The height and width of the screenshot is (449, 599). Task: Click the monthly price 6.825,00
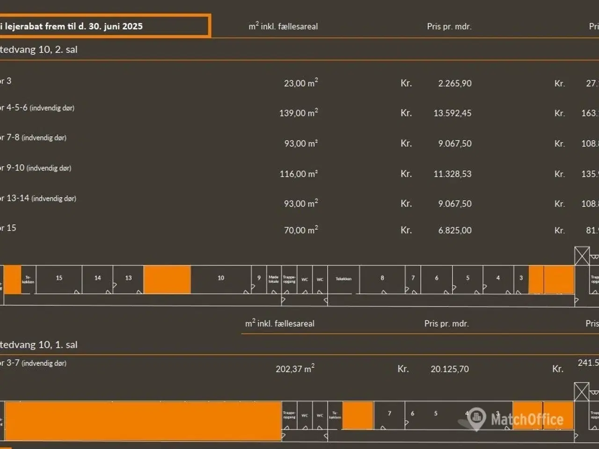(455, 230)
